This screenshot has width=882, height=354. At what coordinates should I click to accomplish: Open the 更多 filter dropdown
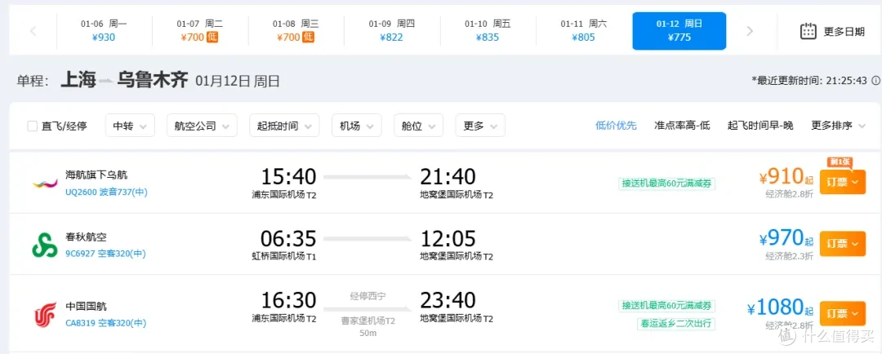tap(480, 126)
